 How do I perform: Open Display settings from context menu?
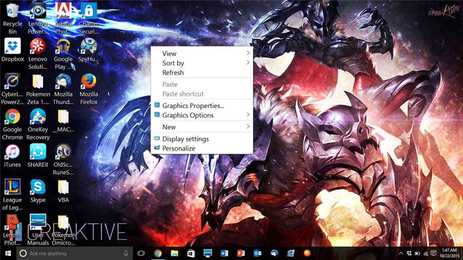click(202, 138)
